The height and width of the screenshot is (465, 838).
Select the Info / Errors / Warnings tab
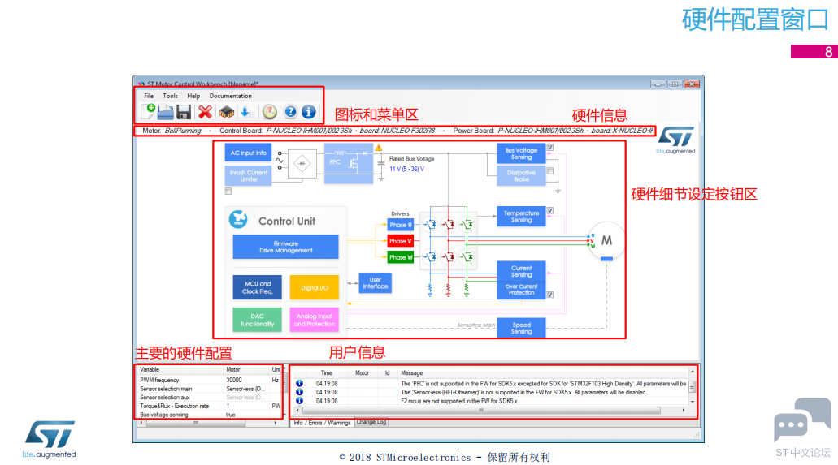[x=322, y=422]
